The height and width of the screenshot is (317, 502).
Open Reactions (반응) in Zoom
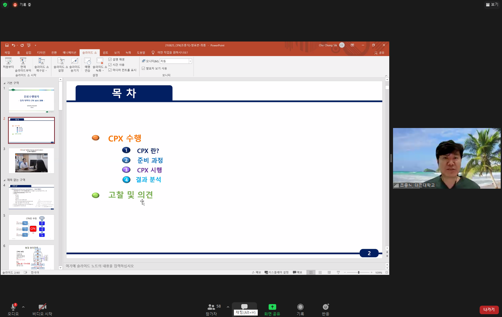click(x=326, y=309)
